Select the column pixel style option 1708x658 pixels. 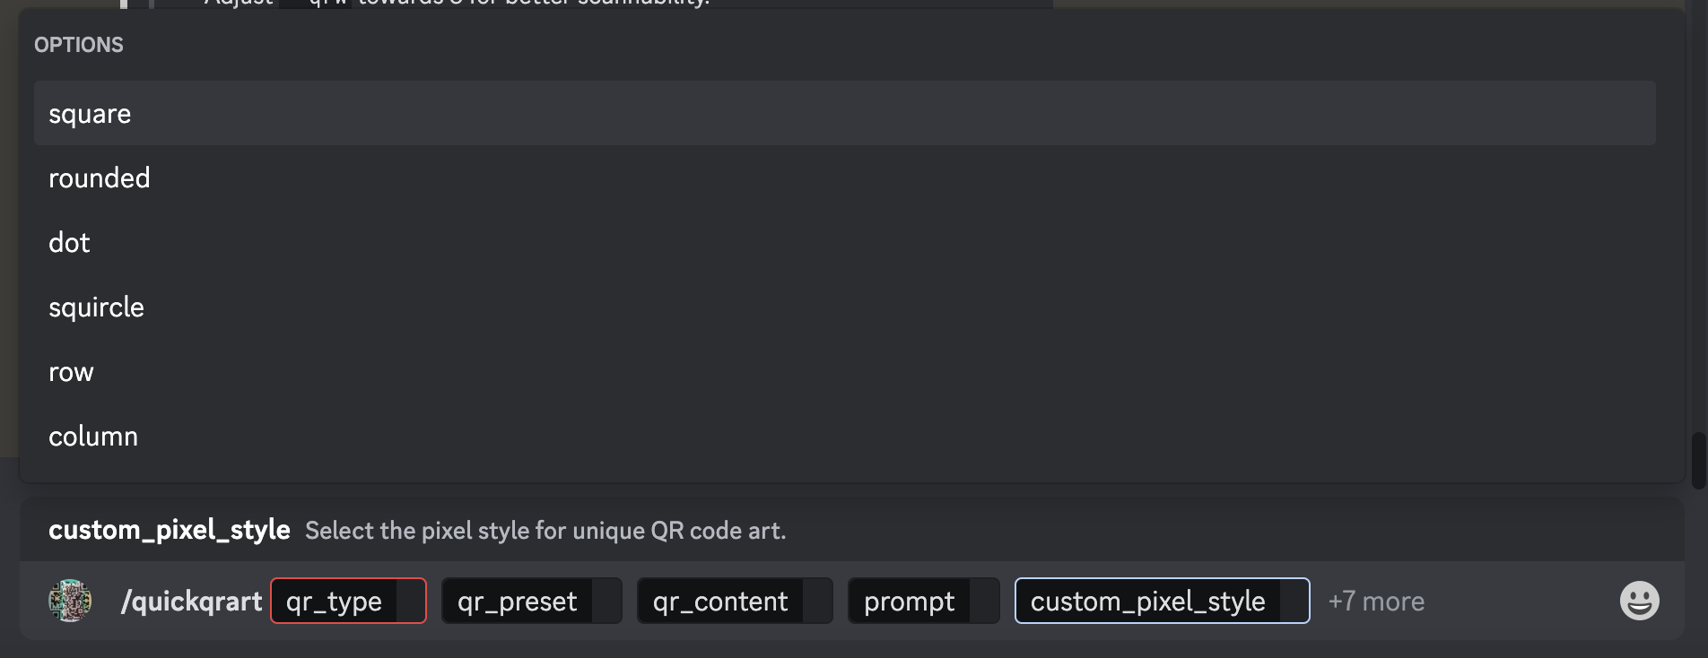[93, 437]
